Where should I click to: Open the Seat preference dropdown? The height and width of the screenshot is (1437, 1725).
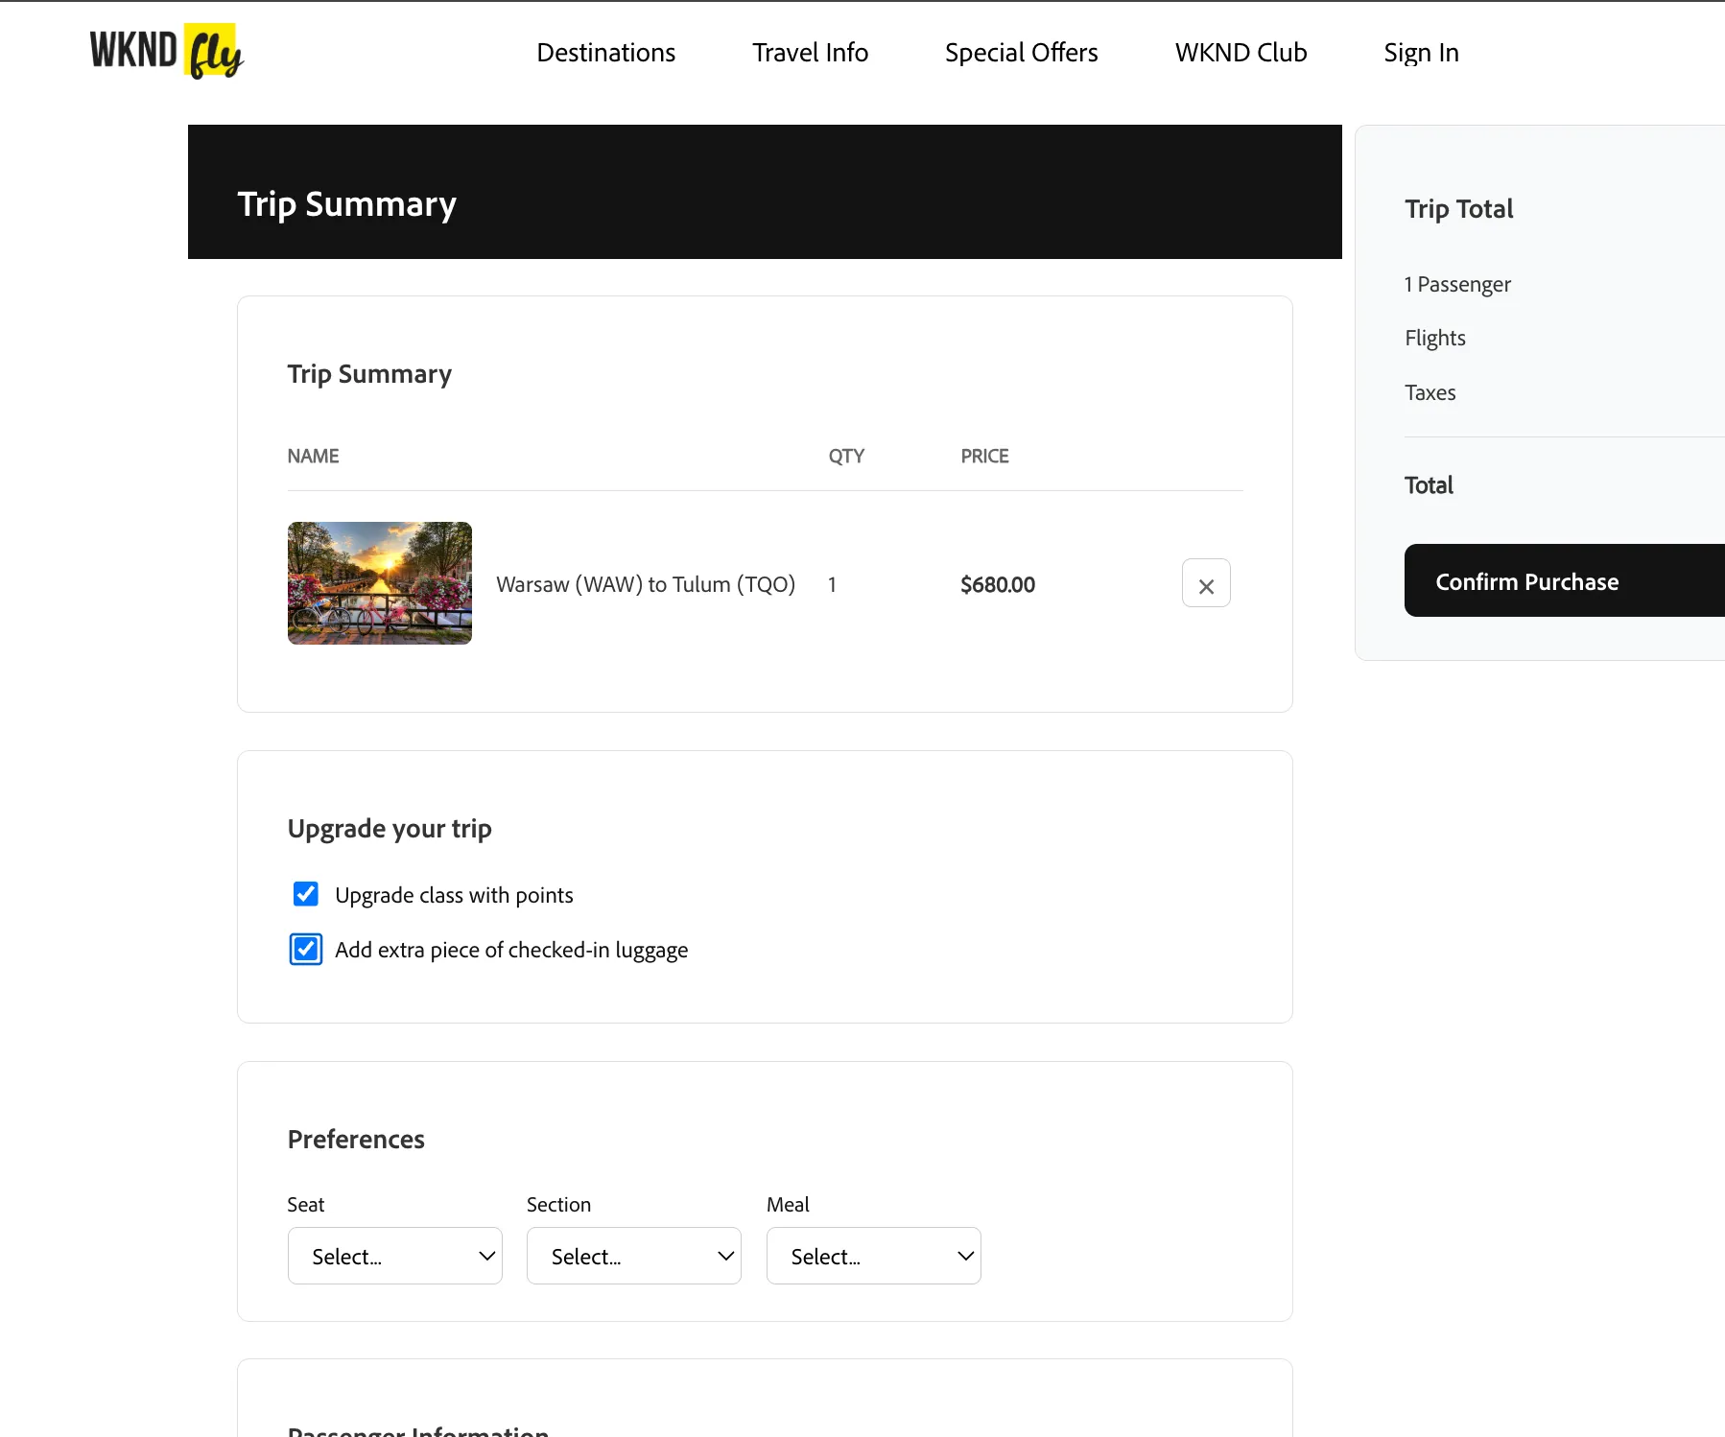(x=395, y=1256)
